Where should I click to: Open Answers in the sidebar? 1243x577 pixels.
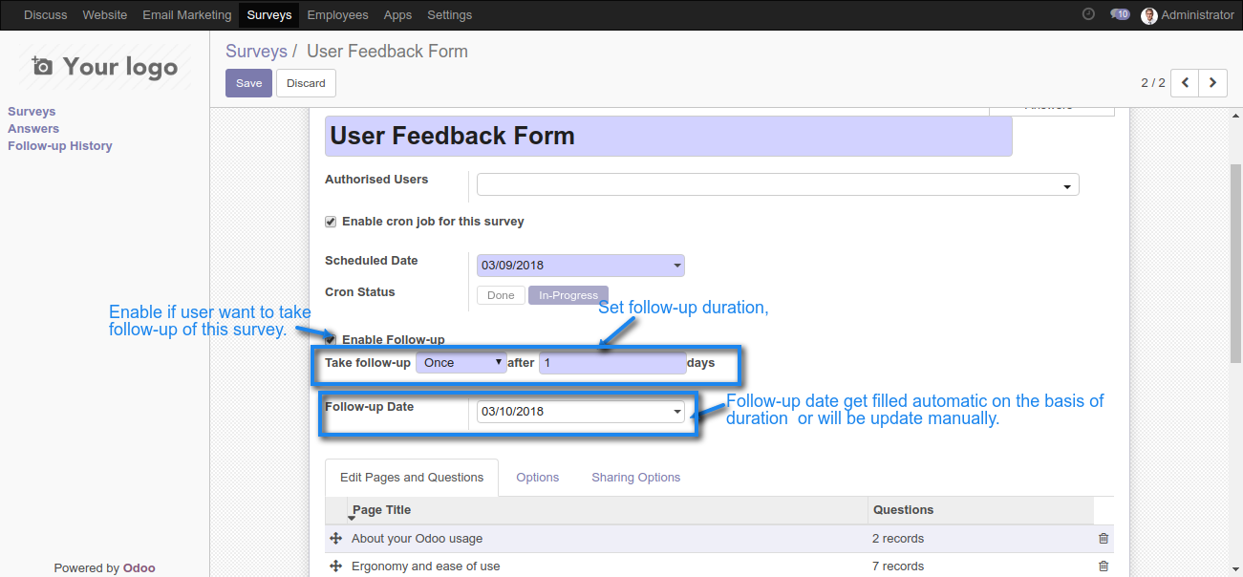pyautogui.click(x=33, y=129)
